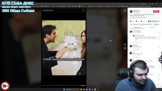
Task: Open Chrome from the taskbar
Action: click(87, 89)
